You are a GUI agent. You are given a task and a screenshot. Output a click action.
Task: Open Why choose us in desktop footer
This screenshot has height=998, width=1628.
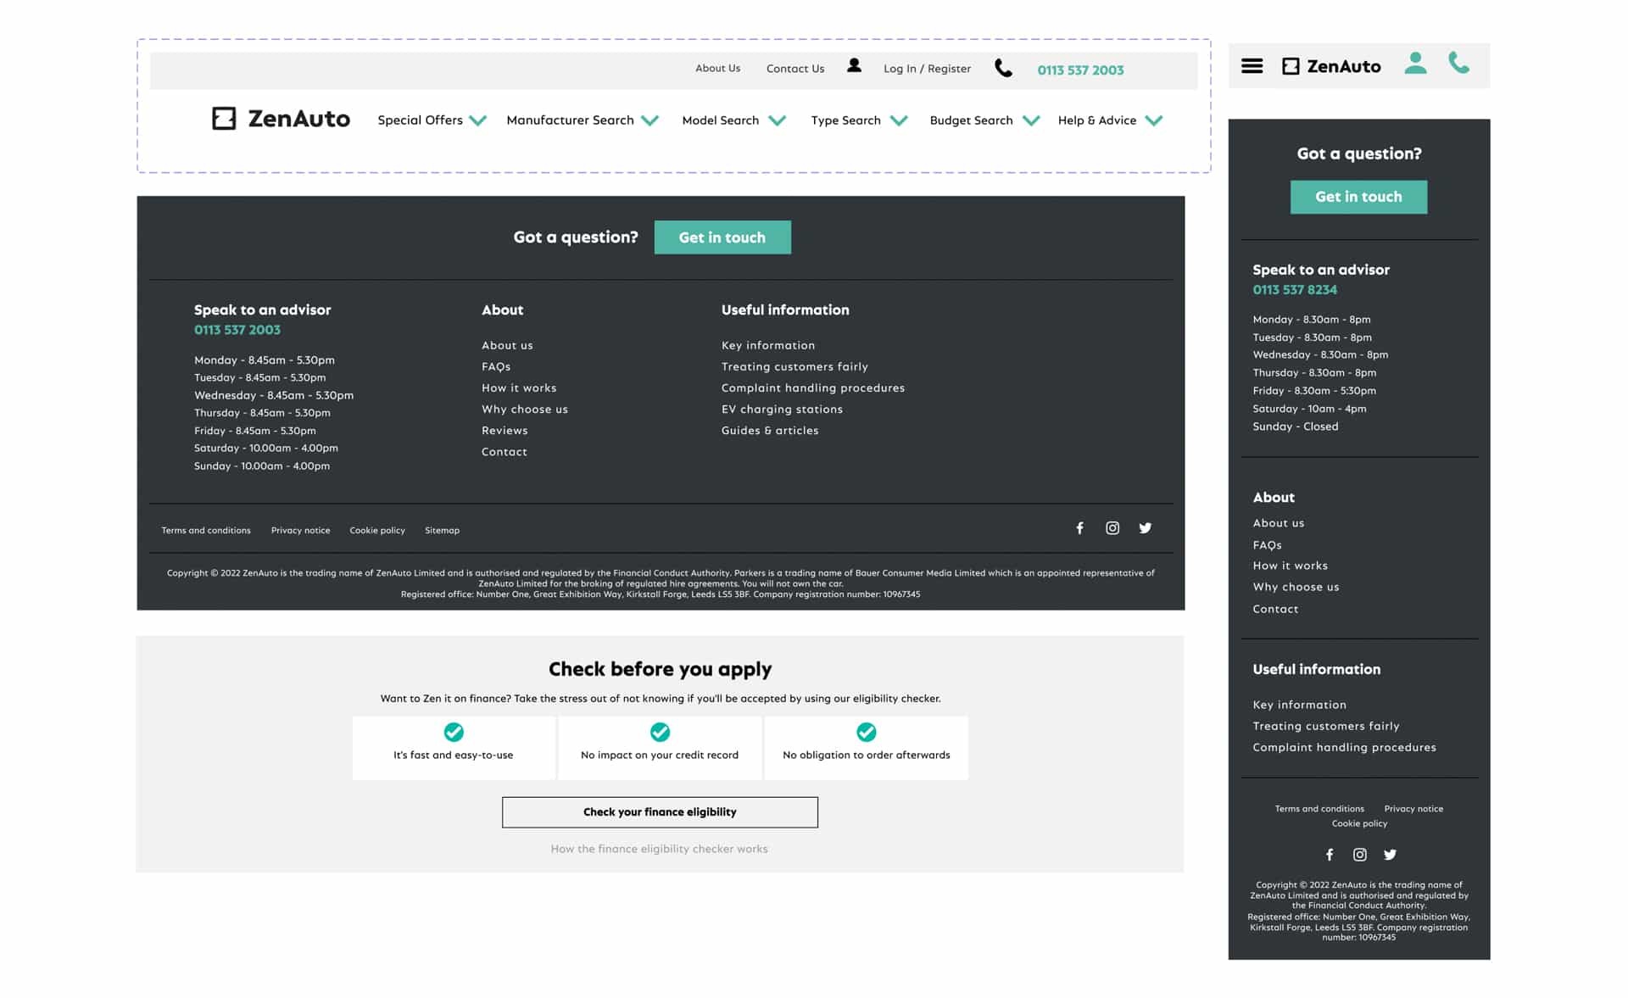pos(525,409)
